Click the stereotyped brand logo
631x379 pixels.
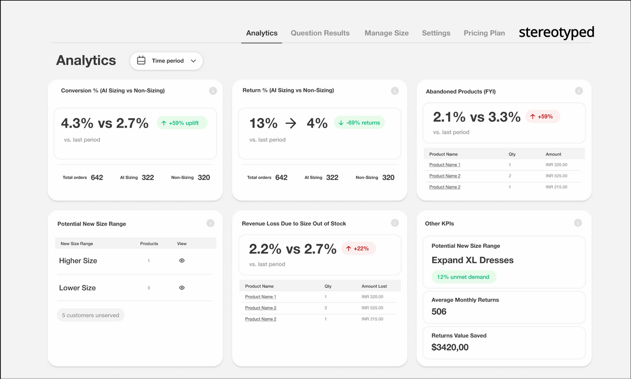tap(556, 33)
